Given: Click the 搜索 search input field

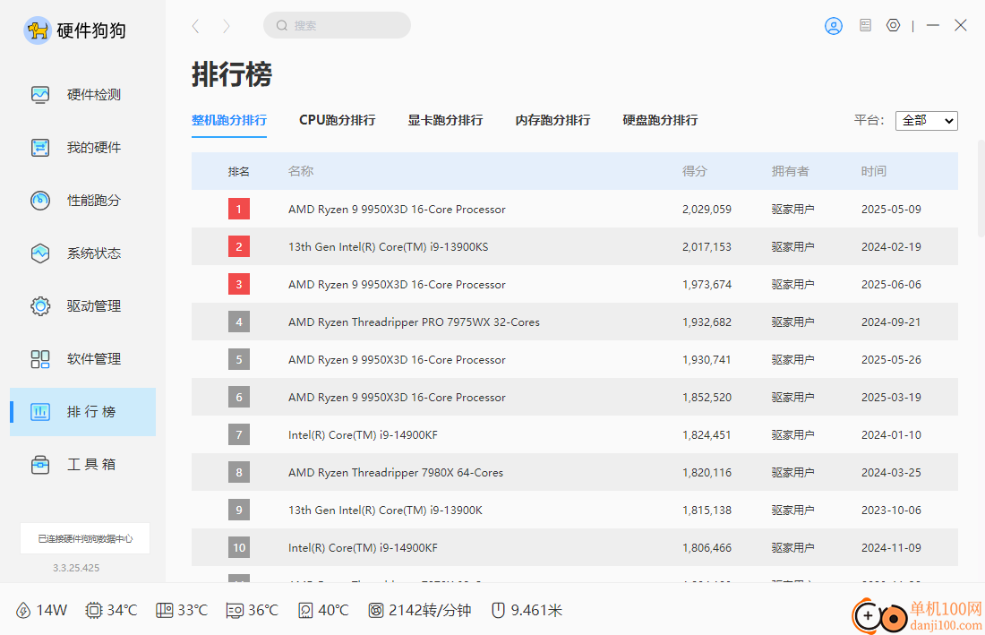Looking at the screenshot, I should click(x=338, y=26).
